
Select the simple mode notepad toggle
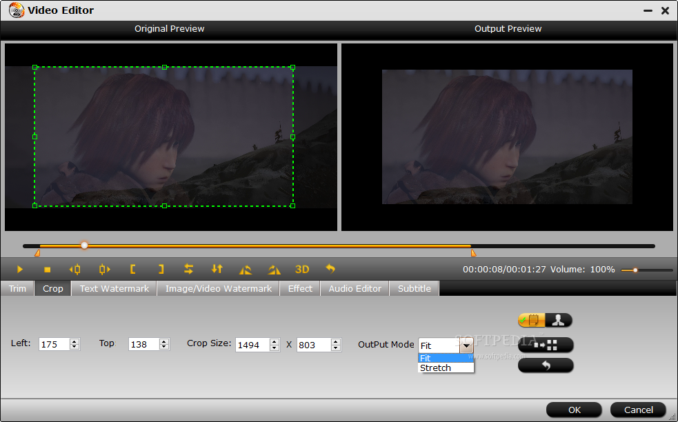[531, 320]
